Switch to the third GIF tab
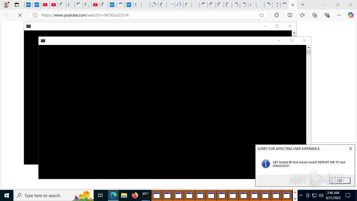357x201 pixels. (x=112, y=5)
